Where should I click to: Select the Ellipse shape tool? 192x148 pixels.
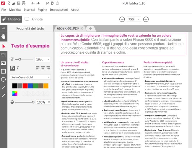pos(3,79)
